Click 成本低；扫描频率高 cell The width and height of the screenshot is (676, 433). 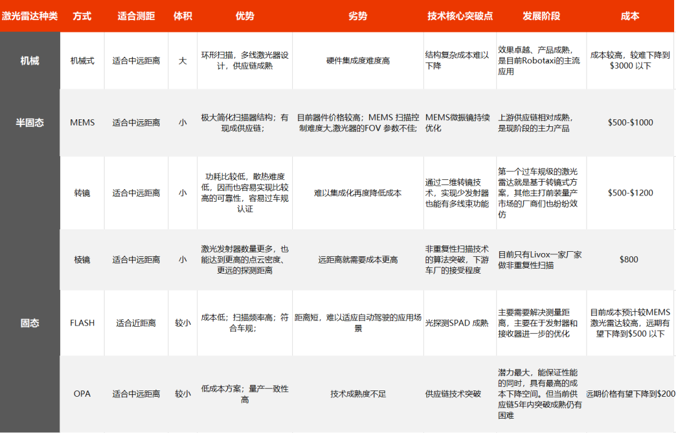click(245, 323)
